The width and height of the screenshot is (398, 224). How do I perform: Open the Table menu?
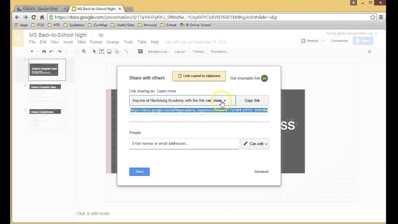click(x=142, y=42)
